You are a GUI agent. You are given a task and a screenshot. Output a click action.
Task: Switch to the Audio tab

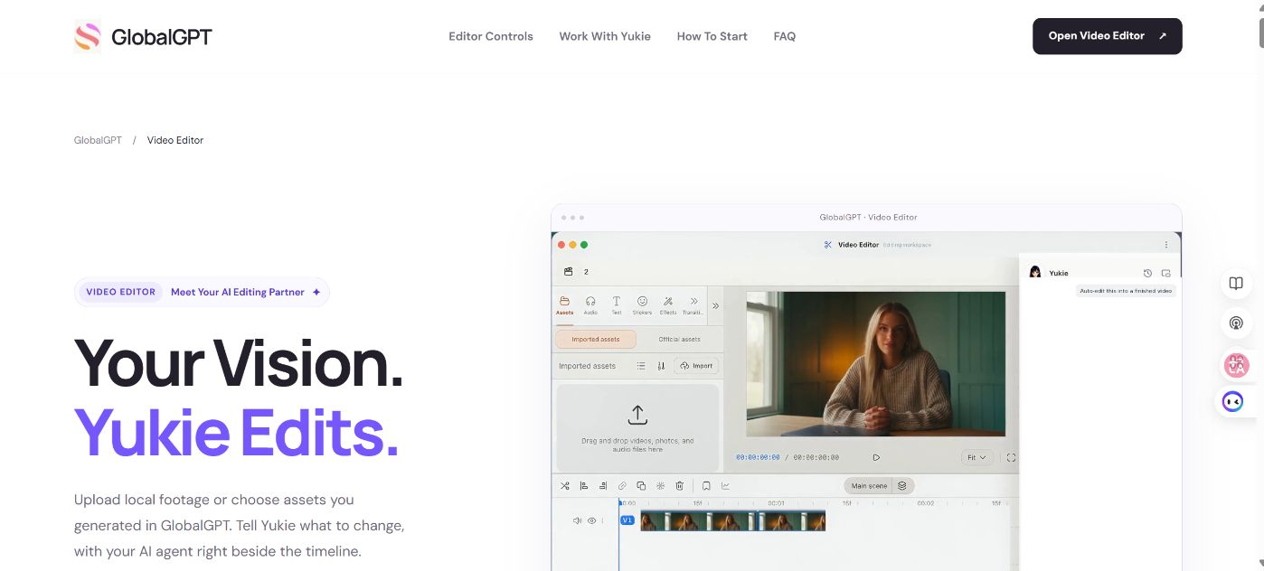590,305
